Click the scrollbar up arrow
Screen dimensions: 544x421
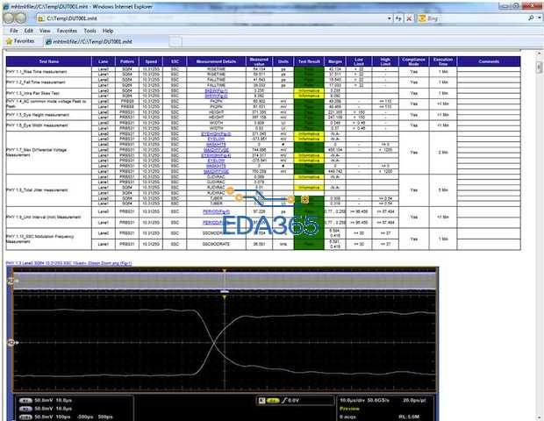539,54
